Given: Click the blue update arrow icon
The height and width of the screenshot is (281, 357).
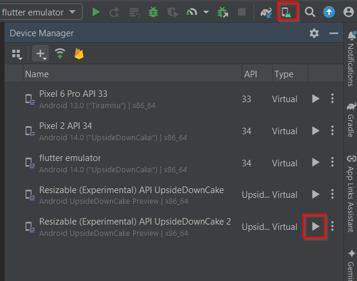Looking at the screenshot, I should (328, 12).
